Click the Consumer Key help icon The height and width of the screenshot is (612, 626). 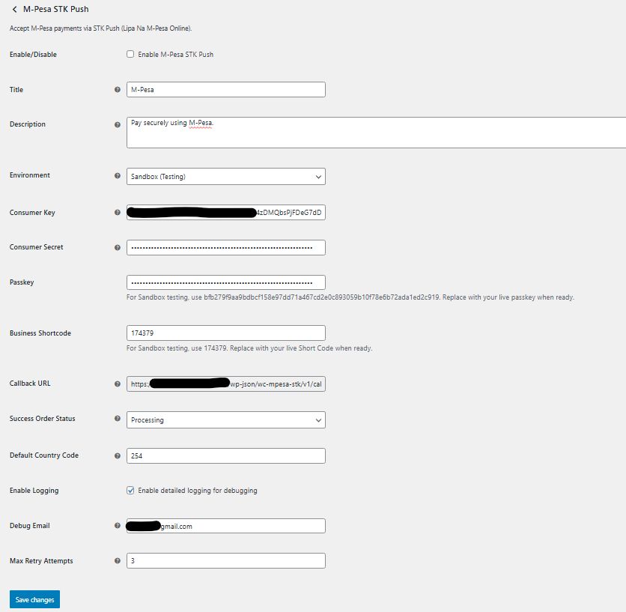point(117,213)
